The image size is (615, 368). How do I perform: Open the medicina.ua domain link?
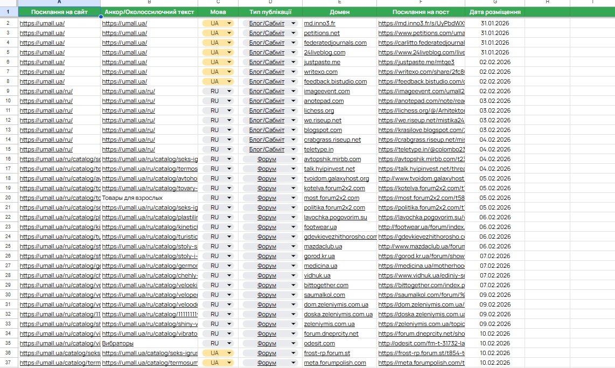pyautogui.click(x=320, y=266)
